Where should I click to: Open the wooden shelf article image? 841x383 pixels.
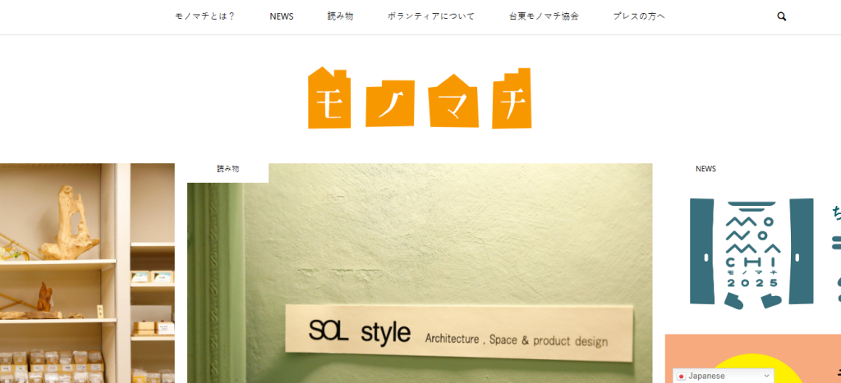coord(87,272)
